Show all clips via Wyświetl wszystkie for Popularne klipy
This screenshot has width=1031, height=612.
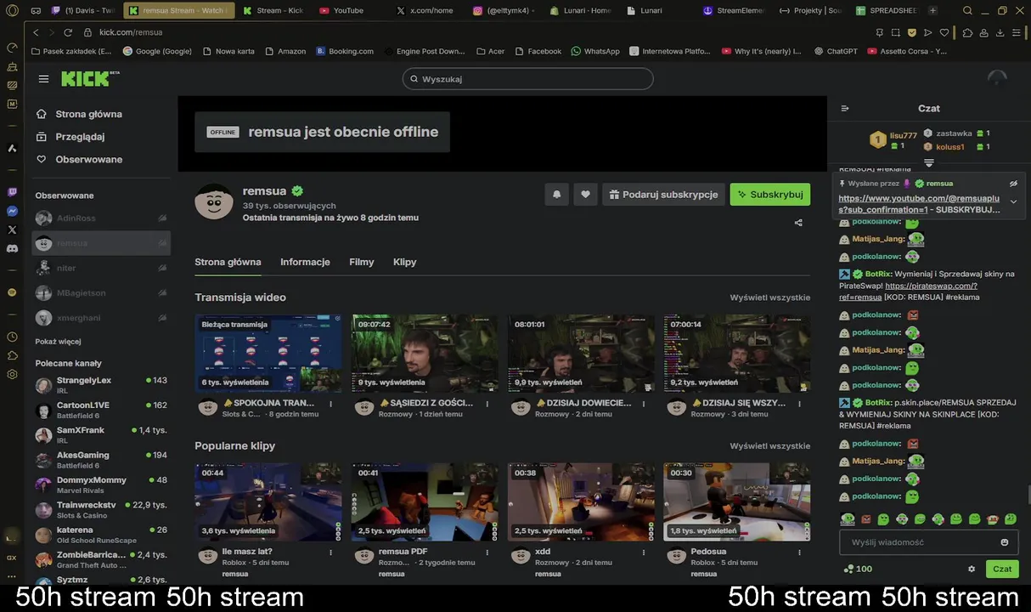tap(769, 446)
